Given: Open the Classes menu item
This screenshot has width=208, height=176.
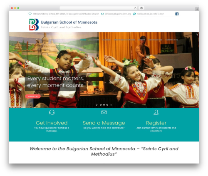Looking at the screenshot, I should [106, 40].
